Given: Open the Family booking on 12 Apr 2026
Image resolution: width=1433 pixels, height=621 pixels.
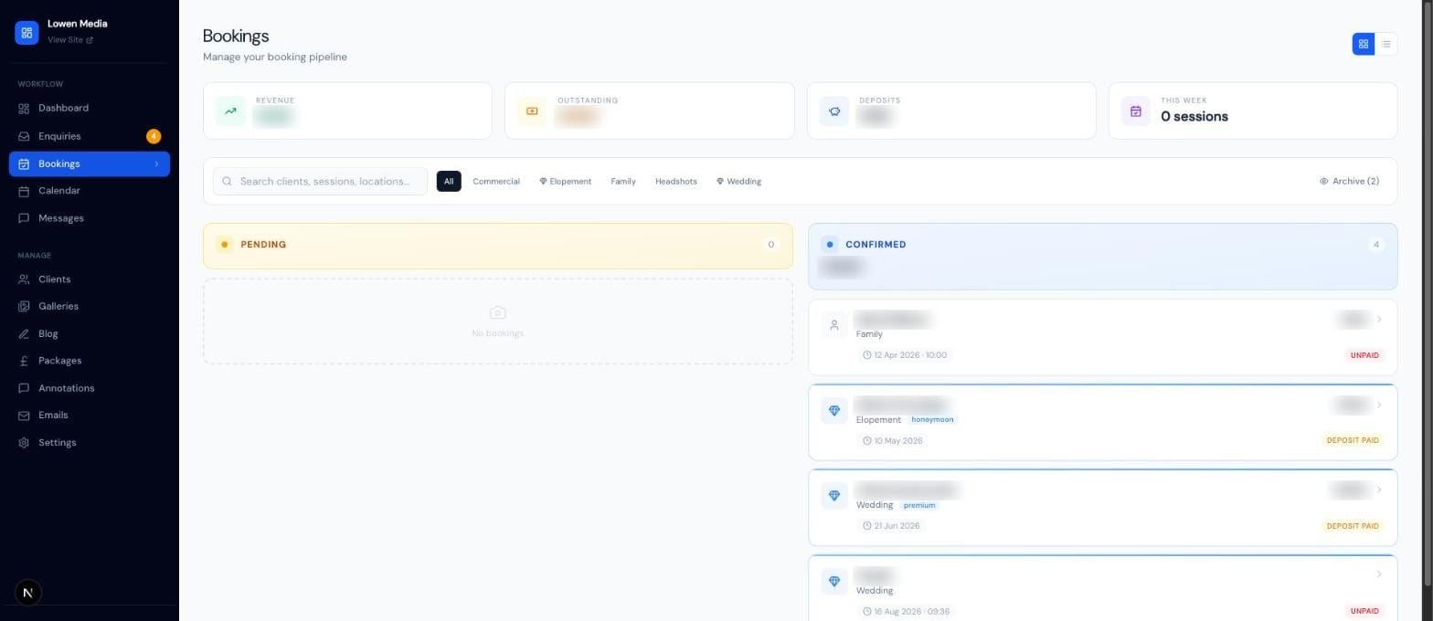Looking at the screenshot, I should 1103,337.
